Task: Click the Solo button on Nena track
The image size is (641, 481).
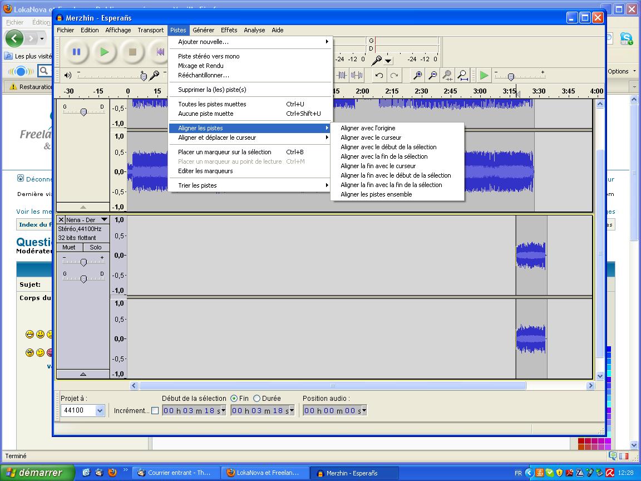Action: tap(96, 247)
